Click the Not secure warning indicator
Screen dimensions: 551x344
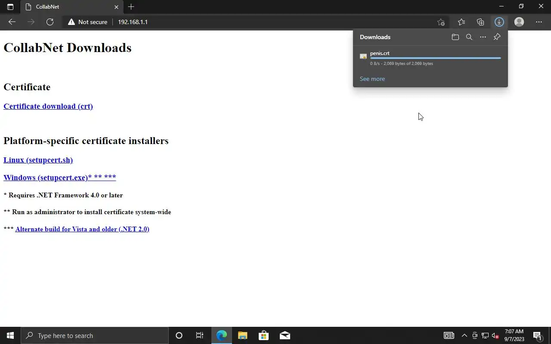point(87,22)
